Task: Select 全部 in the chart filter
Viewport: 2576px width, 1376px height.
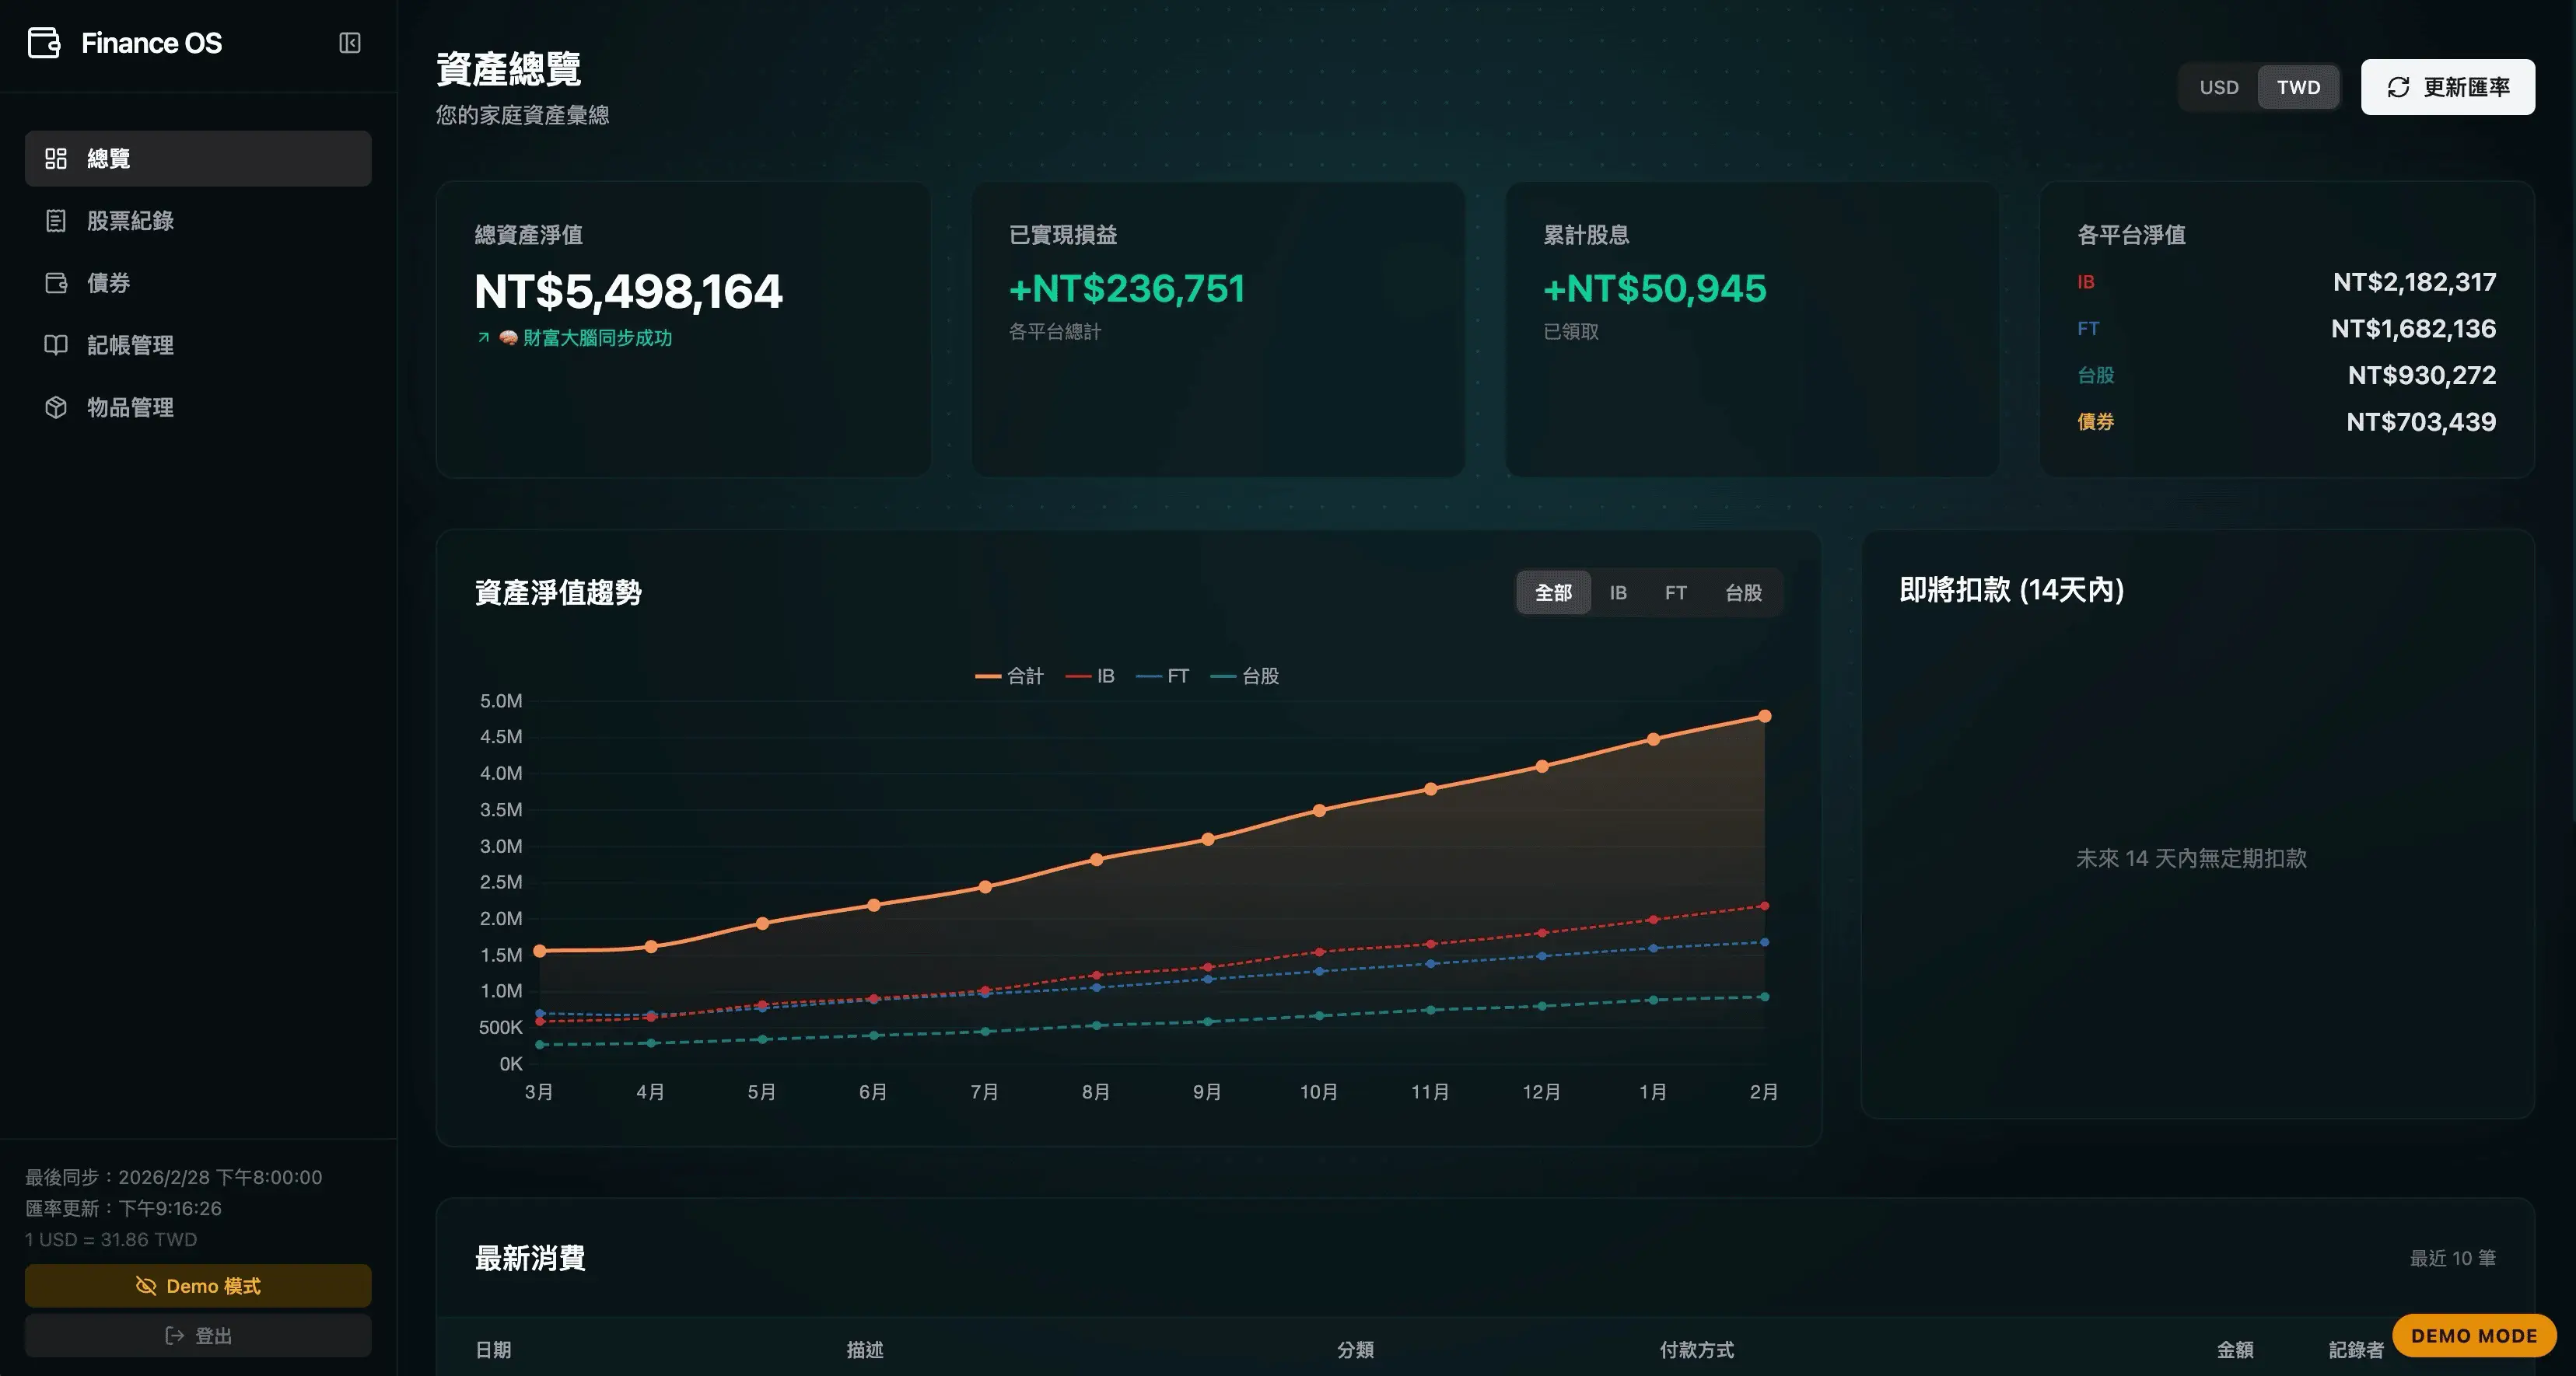Action: click(1553, 592)
